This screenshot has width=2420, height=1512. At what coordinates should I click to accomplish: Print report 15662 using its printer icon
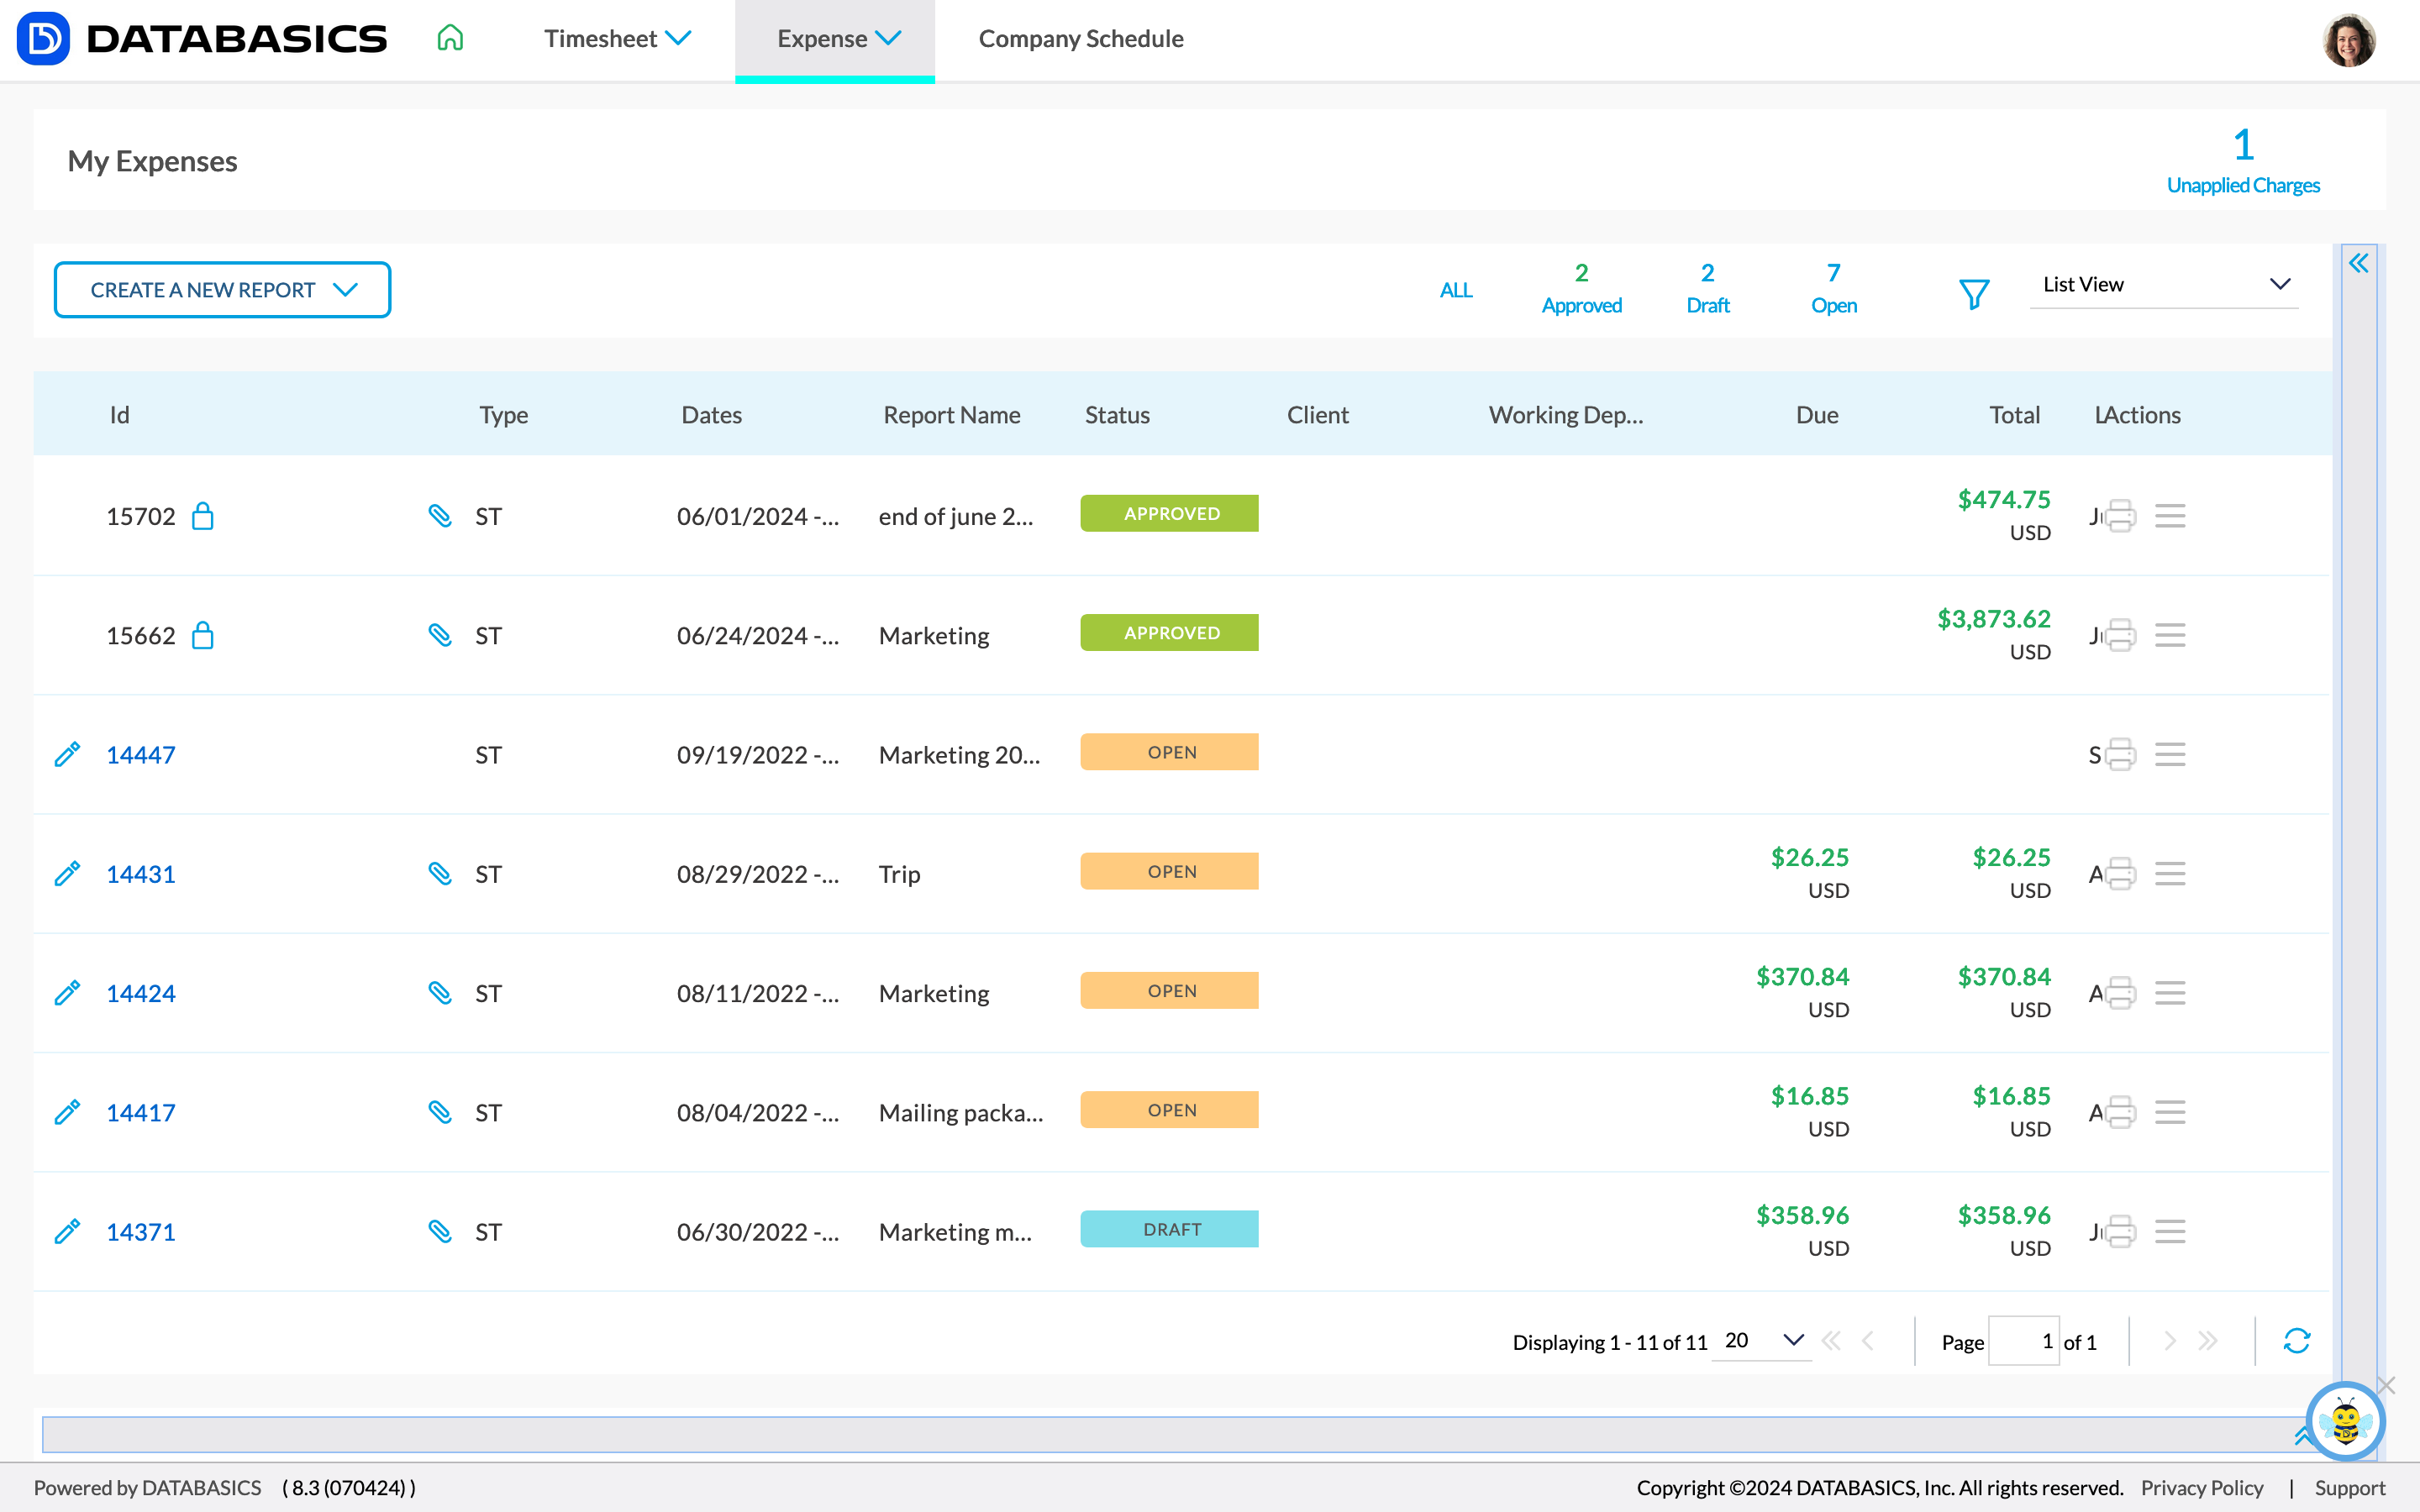click(2120, 635)
